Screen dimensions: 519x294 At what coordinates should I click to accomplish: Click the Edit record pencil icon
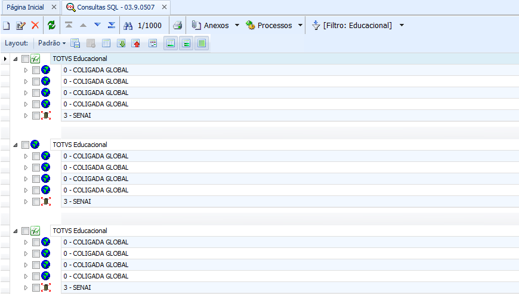tap(20, 26)
